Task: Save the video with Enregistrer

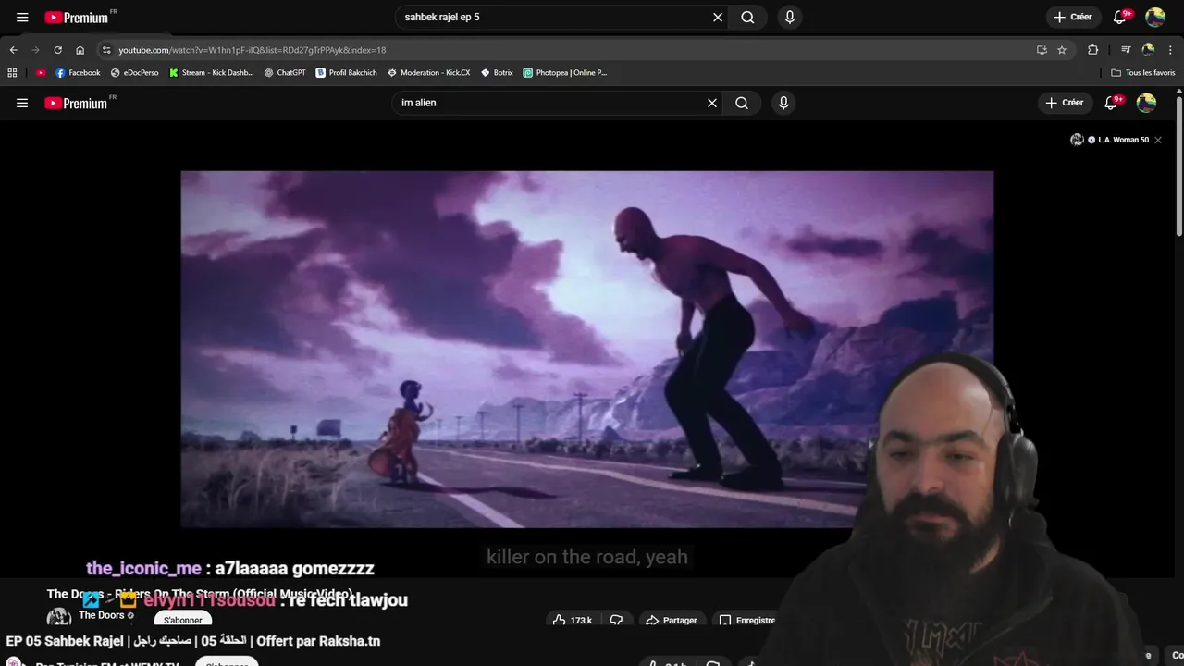Action: point(747,620)
